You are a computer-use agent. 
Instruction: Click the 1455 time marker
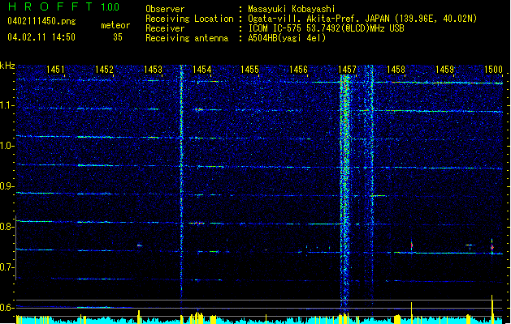coord(249,69)
